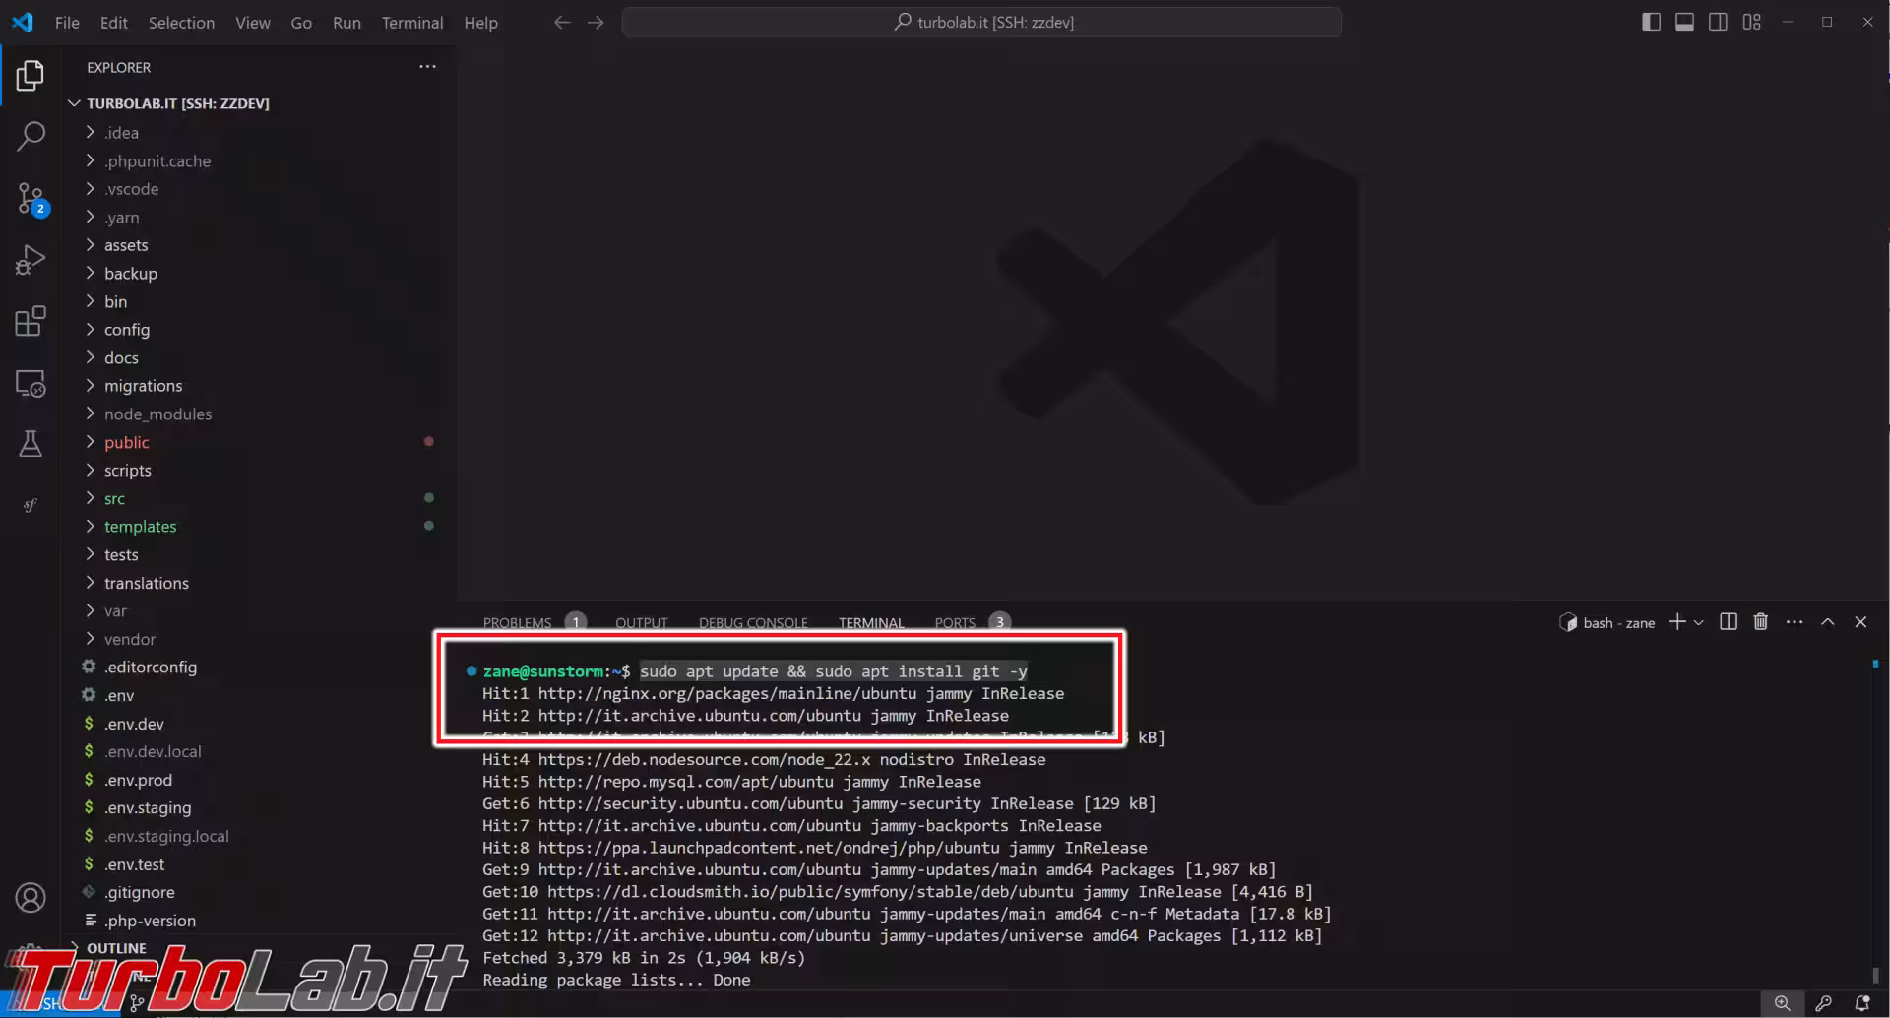Toggle primary side bar visibility

[x=1651, y=22]
